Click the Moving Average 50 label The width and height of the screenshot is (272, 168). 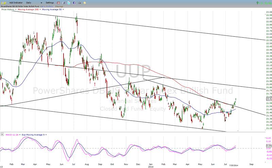52,10
